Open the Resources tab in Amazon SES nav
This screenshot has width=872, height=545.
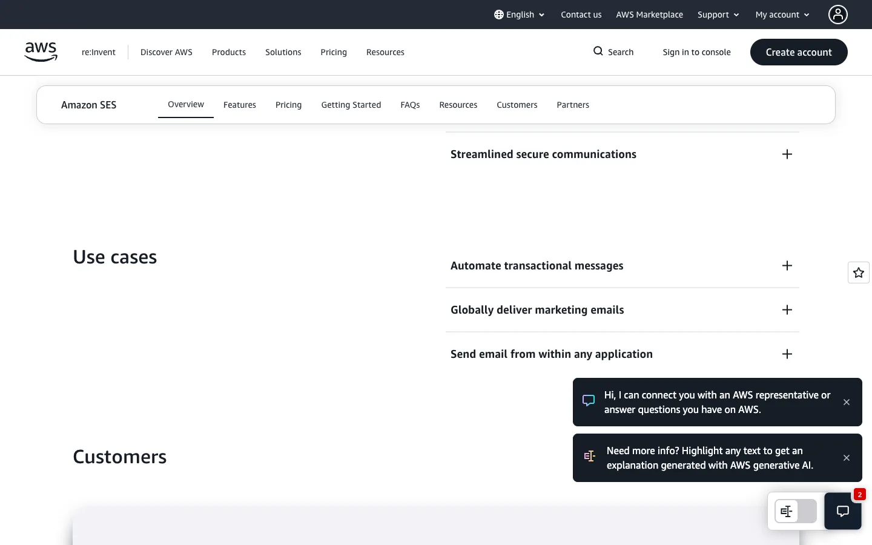click(458, 105)
